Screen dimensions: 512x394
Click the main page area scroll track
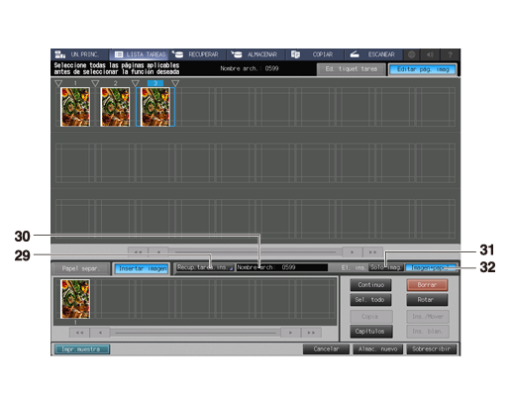click(256, 252)
